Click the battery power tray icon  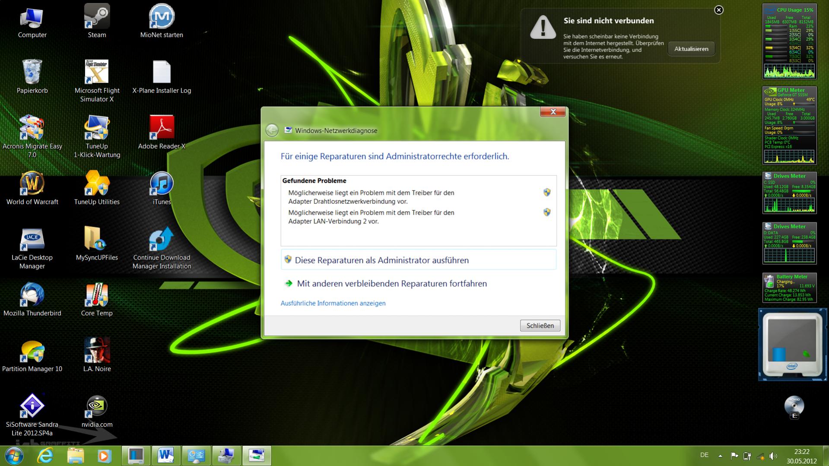[747, 456]
